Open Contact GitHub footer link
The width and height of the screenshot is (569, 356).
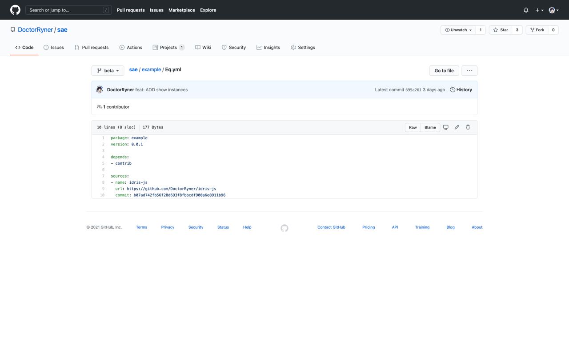[331, 227]
